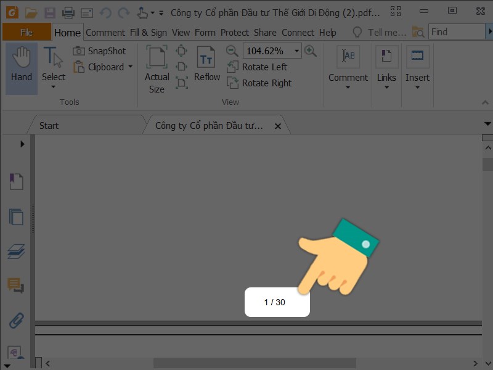493x370 pixels.
Task: Open the Protect ribbon tab
Action: tap(235, 33)
